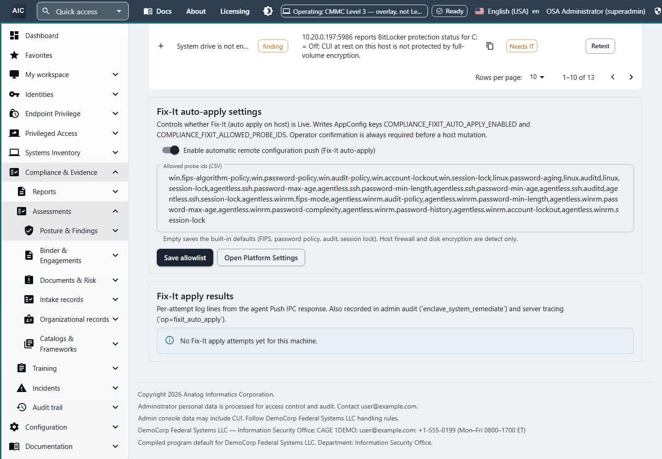
Task: Open the Quick access dropdown
Action: click(x=83, y=11)
